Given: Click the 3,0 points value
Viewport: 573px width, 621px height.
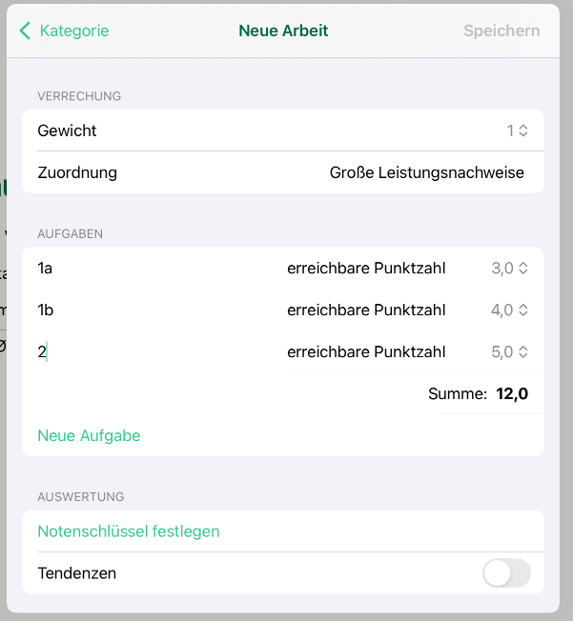Looking at the screenshot, I should click(501, 269).
